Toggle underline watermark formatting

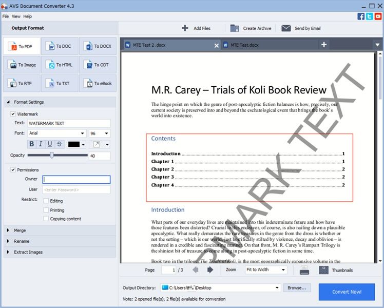50,144
